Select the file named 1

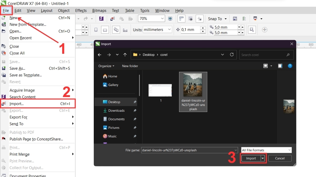(x=160, y=93)
